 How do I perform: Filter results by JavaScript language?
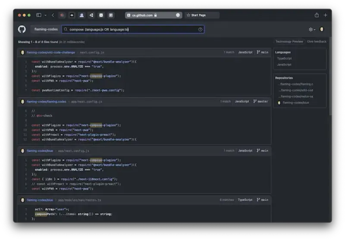(284, 65)
